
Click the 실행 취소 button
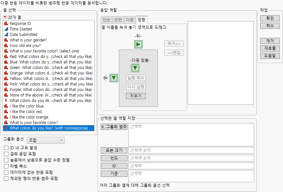(x=136, y=78)
